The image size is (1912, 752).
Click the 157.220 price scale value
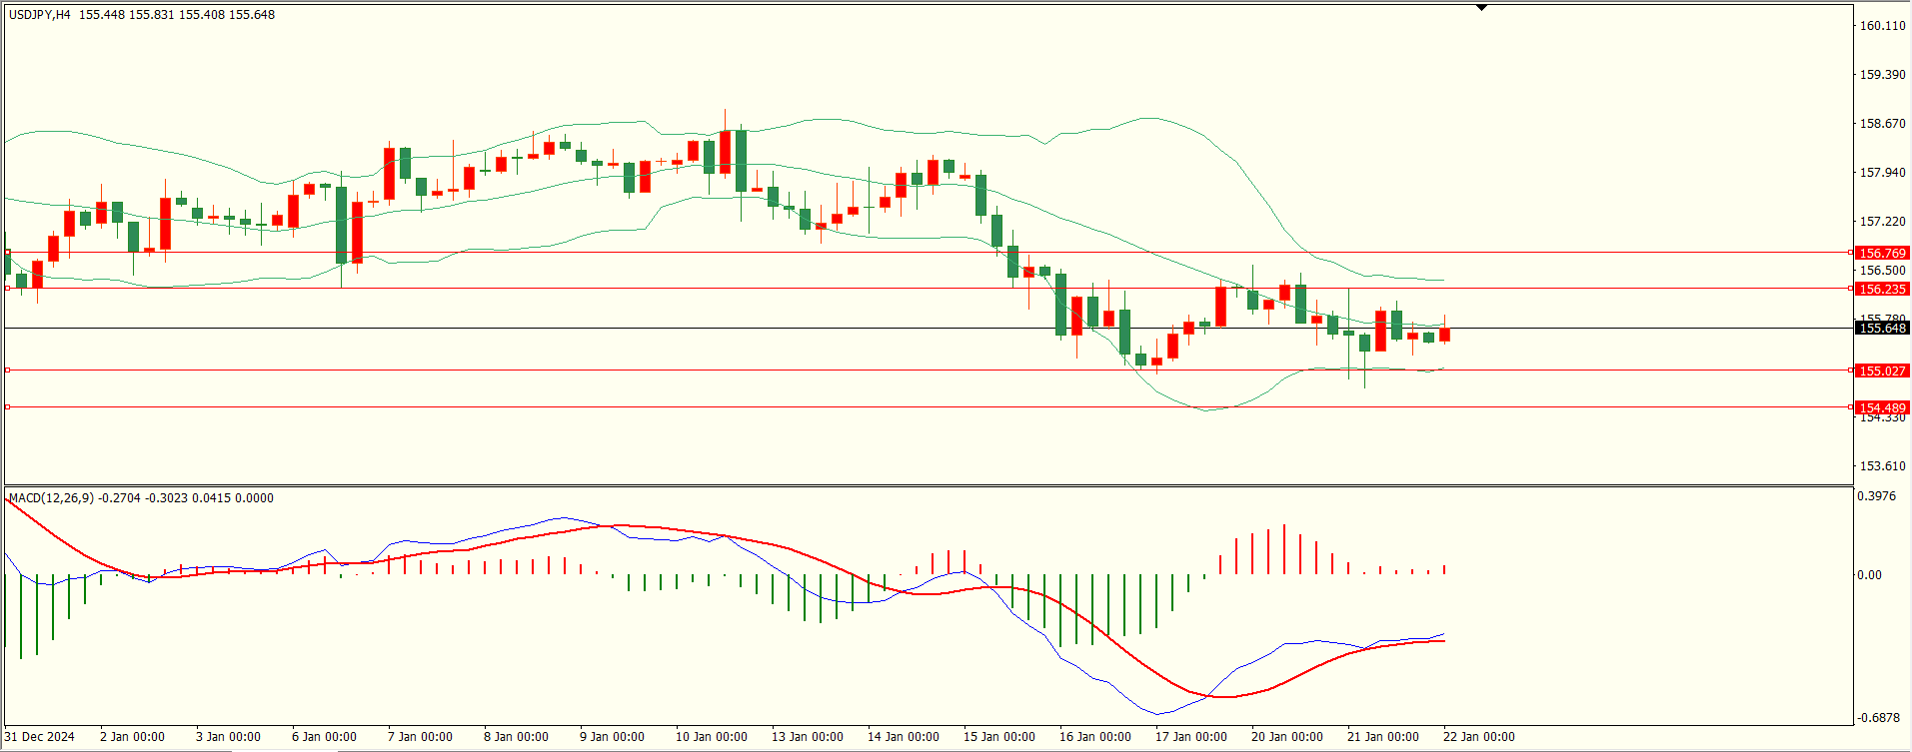pyautogui.click(x=1882, y=222)
